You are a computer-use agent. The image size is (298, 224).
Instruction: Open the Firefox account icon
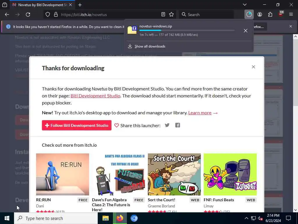click(x=260, y=15)
